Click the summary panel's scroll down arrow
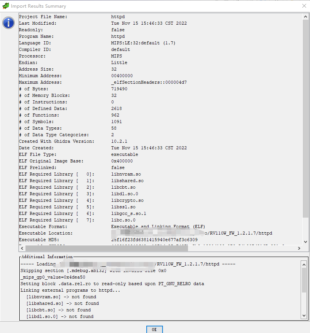This screenshot has height=333, width=310. coord(306,242)
